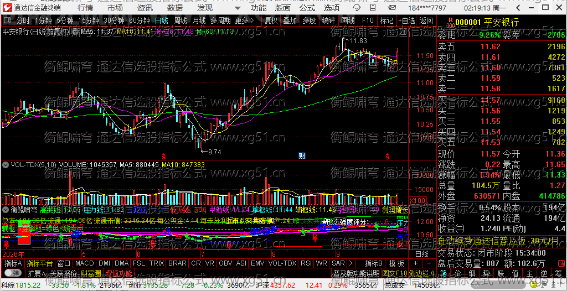Open the support headset icon
567x291 pixels.
357,8
